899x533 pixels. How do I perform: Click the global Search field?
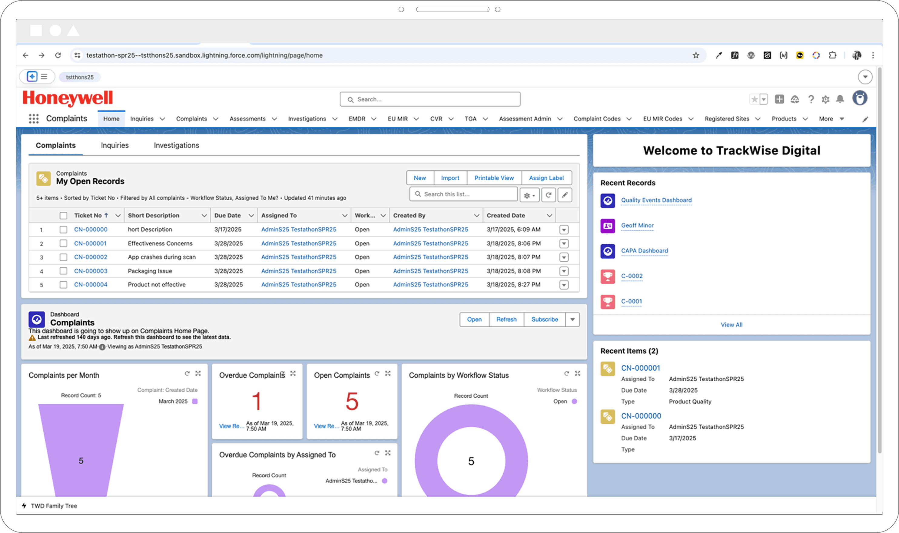point(430,100)
